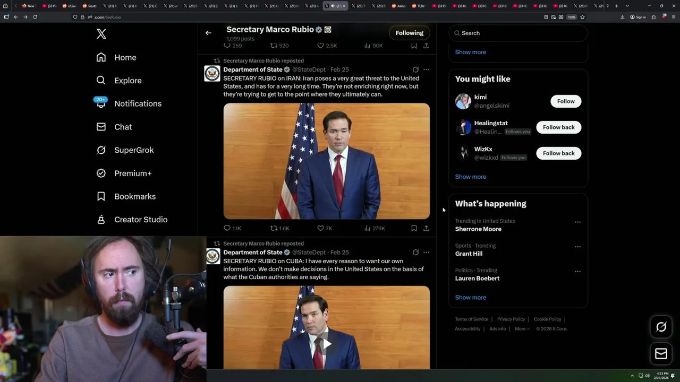This screenshot has width=680, height=382.
Task: Follow back the Healingstat account
Action: 558,127
